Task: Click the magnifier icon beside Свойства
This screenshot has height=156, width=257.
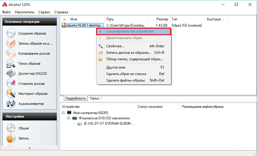Action: tap(100, 46)
